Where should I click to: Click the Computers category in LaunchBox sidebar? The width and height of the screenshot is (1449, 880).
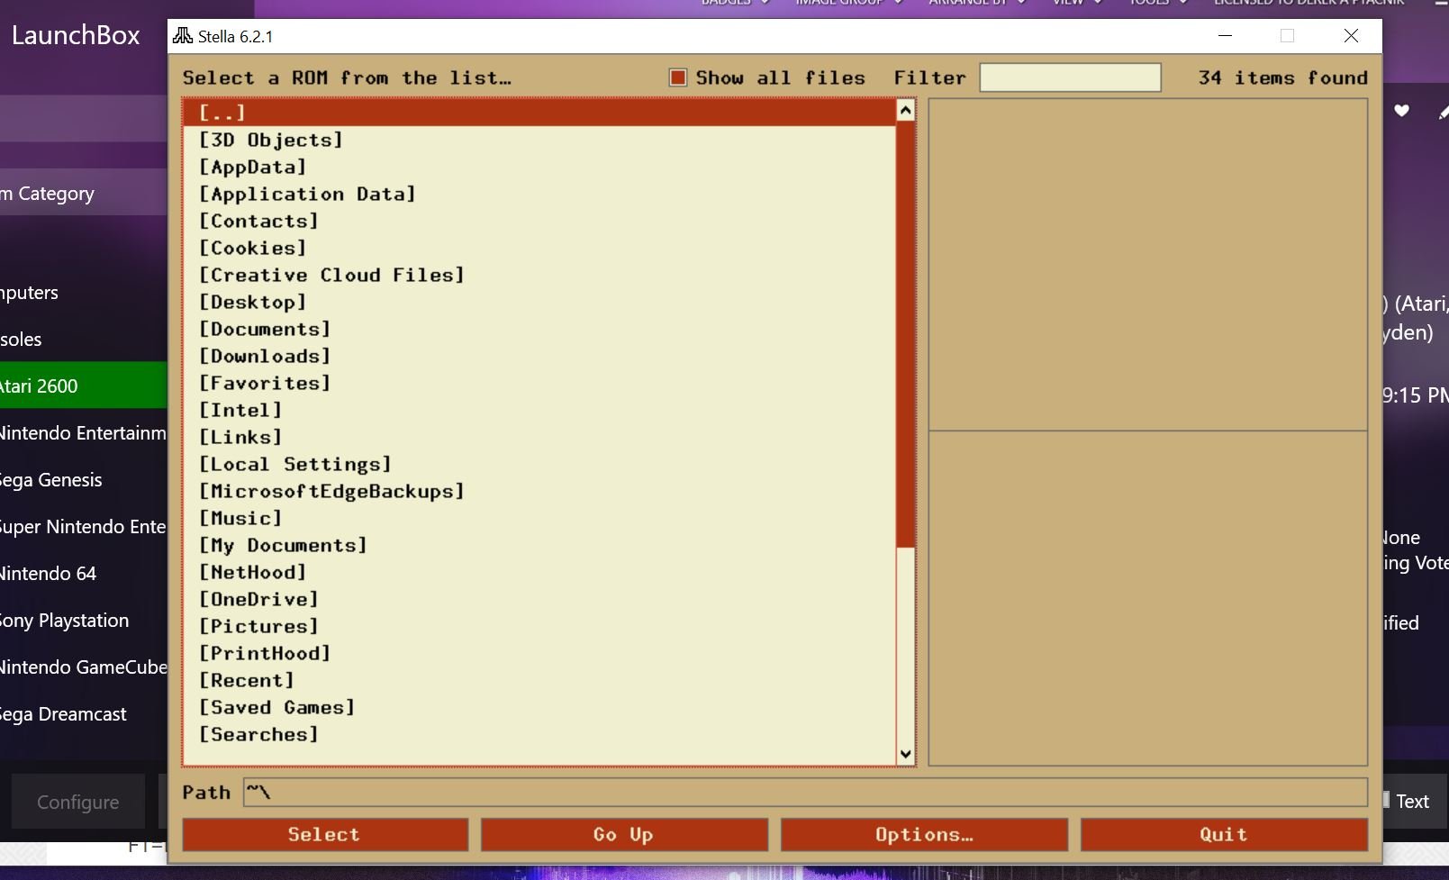(84, 292)
